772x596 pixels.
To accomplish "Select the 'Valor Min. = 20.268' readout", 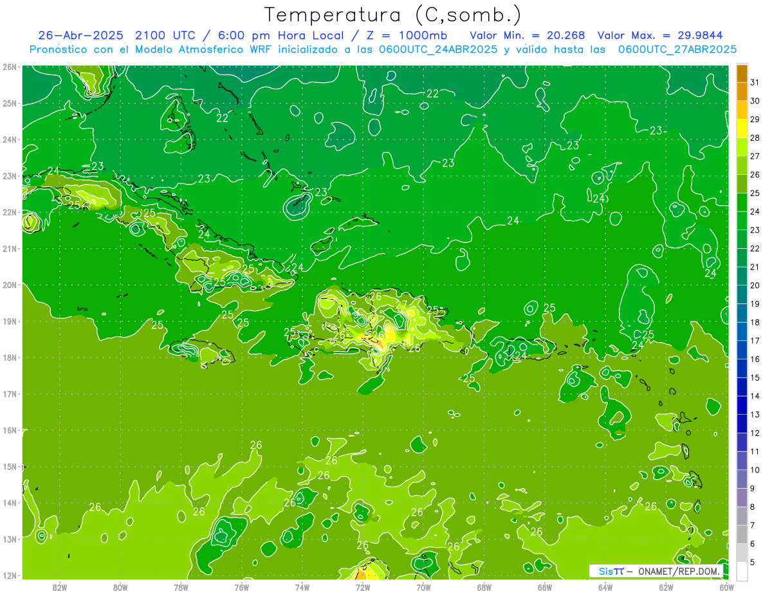I will coord(528,35).
